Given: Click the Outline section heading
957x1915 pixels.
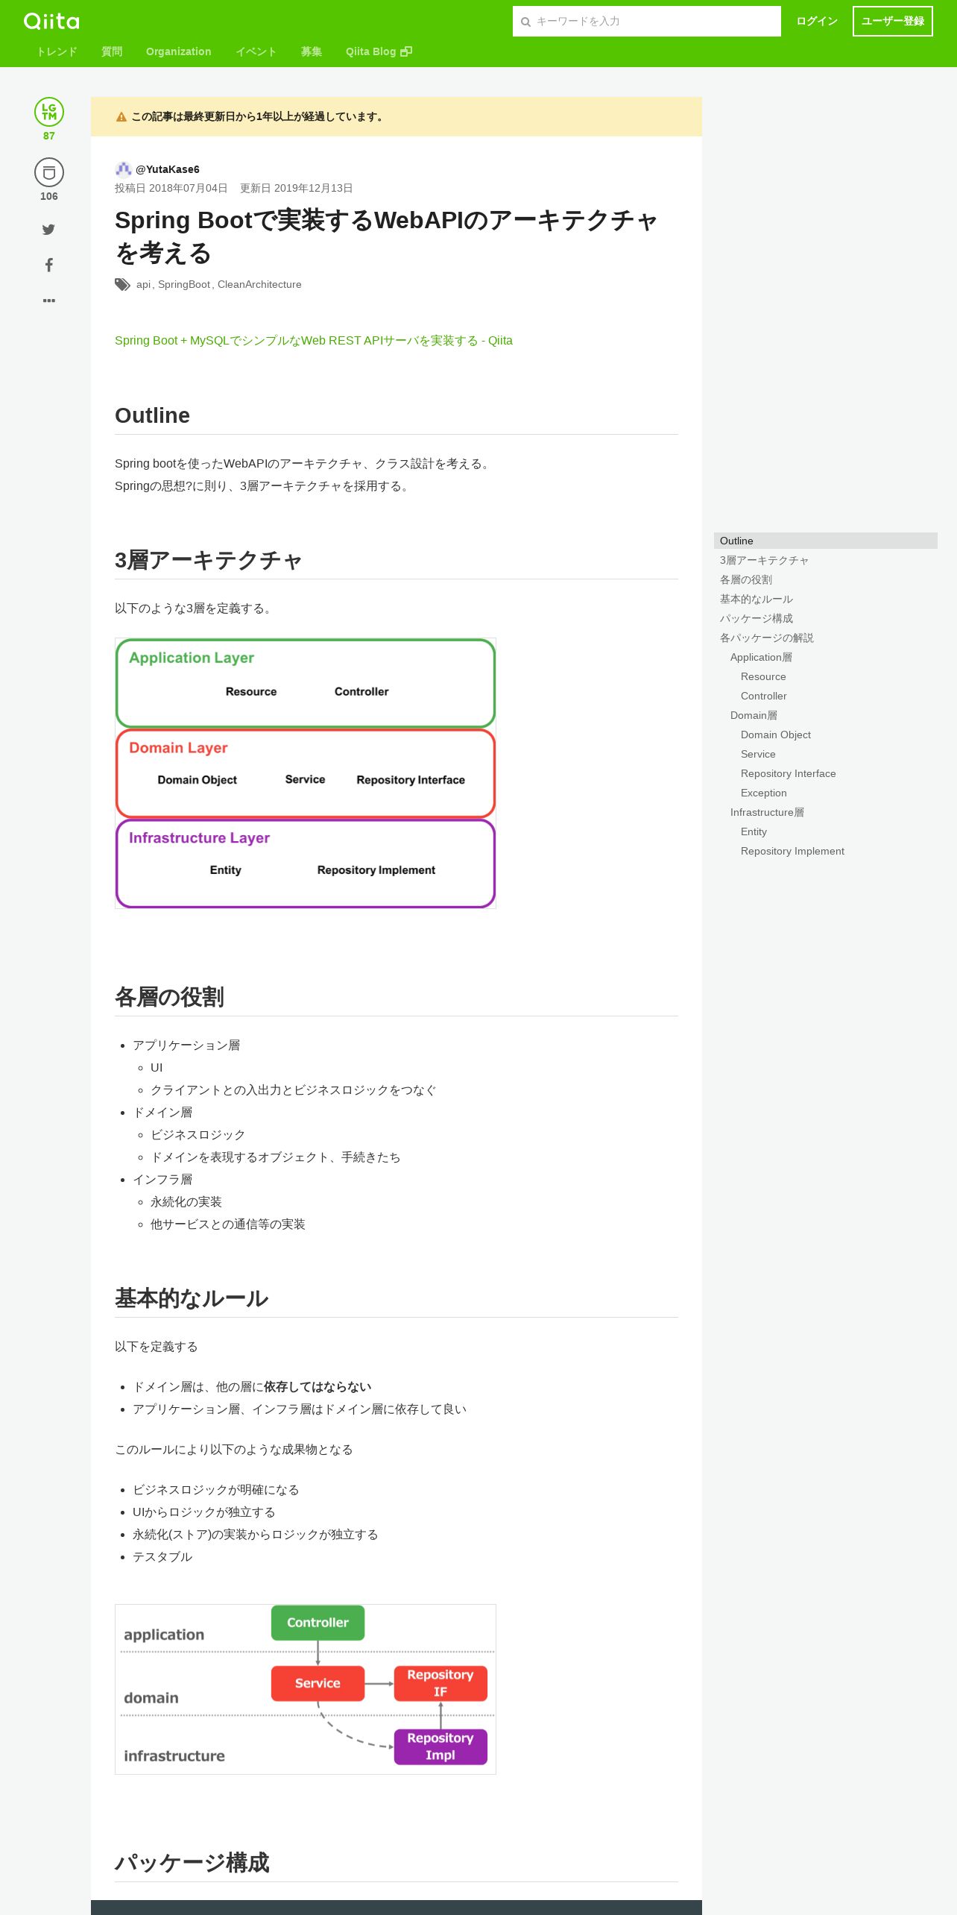Looking at the screenshot, I should (152, 415).
